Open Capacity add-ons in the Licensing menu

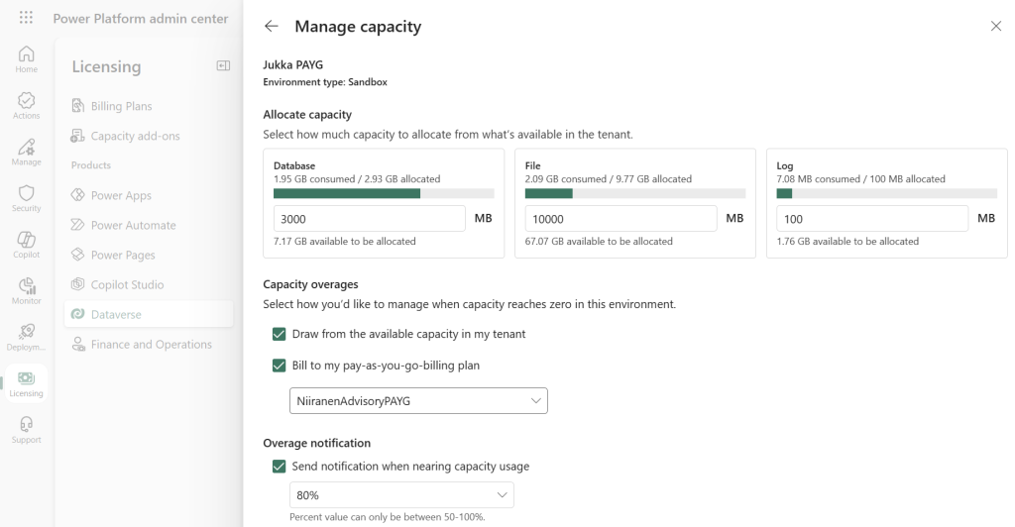[x=135, y=136]
